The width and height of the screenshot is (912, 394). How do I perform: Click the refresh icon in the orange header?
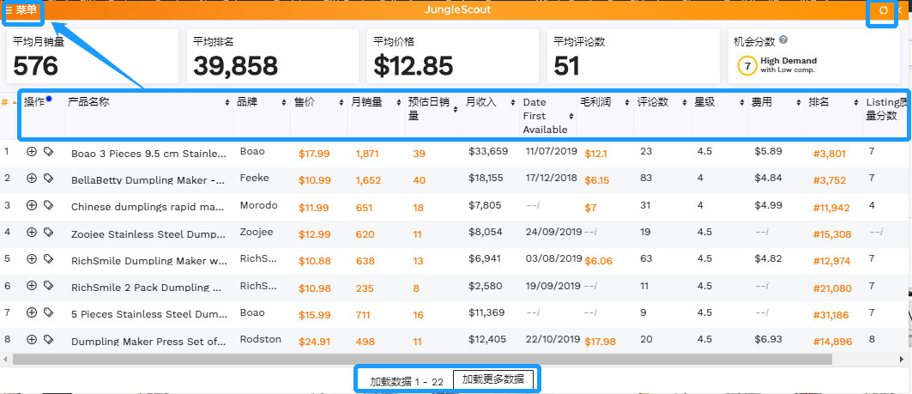pyautogui.click(x=884, y=10)
